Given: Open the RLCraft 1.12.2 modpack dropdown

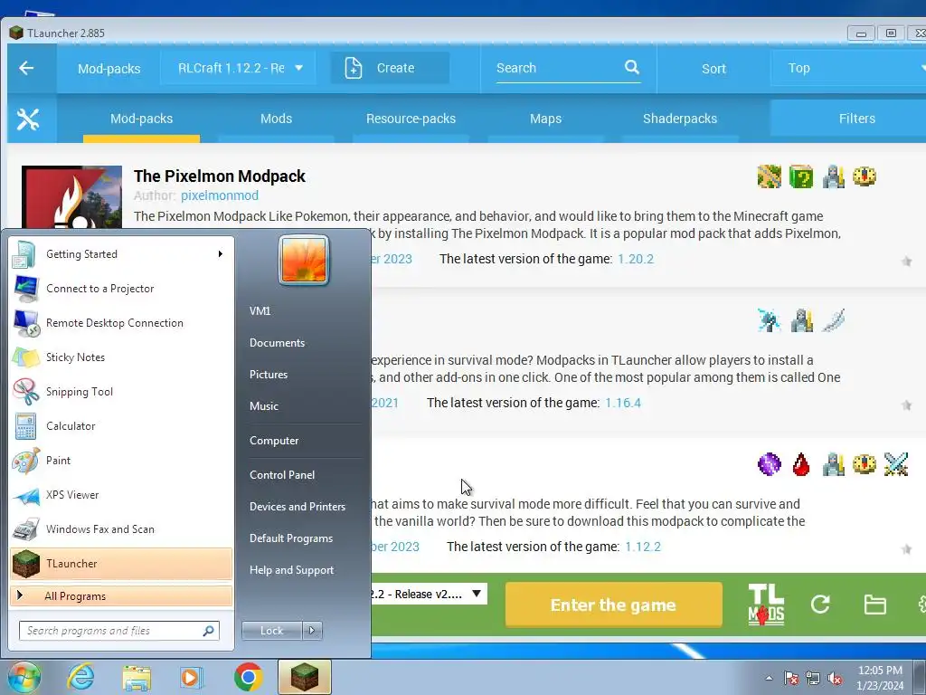Looking at the screenshot, I should coord(238,68).
